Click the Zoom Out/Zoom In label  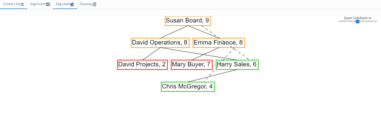click(357, 18)
